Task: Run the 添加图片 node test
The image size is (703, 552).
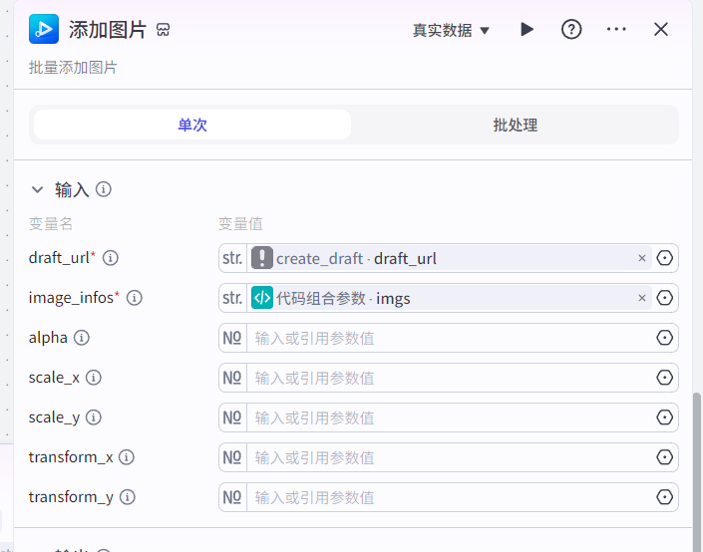Action: pyautogui.click(x=527, y=30)
